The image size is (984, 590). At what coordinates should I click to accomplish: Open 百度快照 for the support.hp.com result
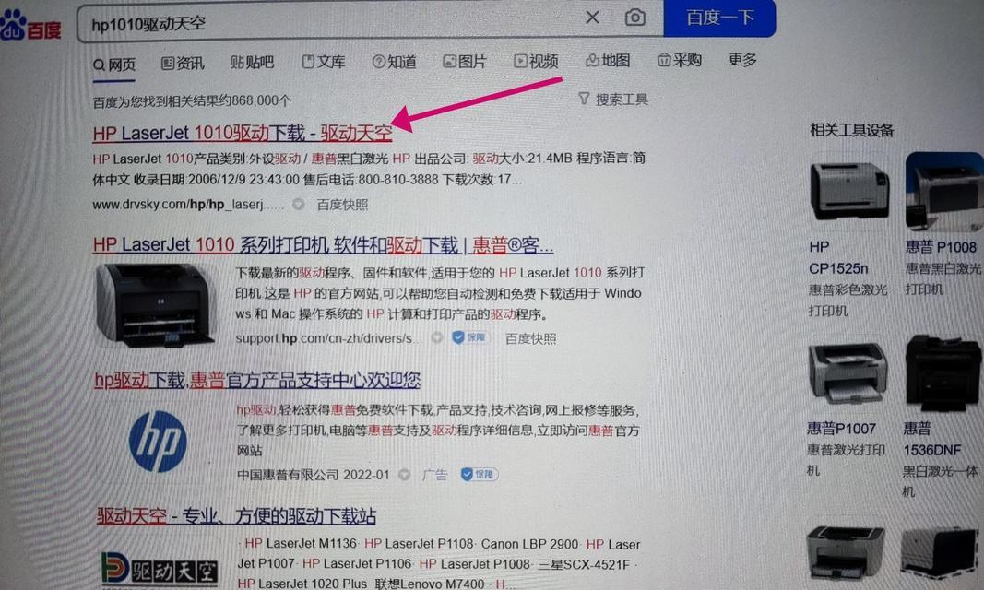[x=531, y=338]
